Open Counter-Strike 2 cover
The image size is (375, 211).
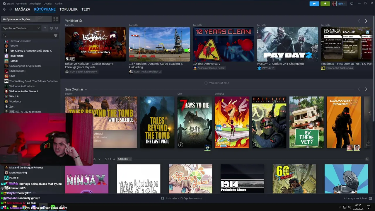pyautogui.click(x=344, y=122)
